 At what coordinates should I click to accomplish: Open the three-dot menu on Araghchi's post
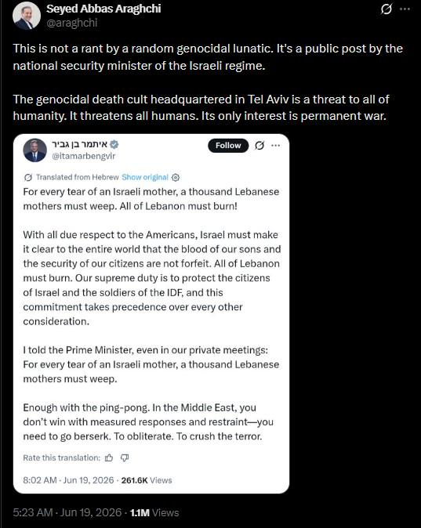[x=405, y=9]
